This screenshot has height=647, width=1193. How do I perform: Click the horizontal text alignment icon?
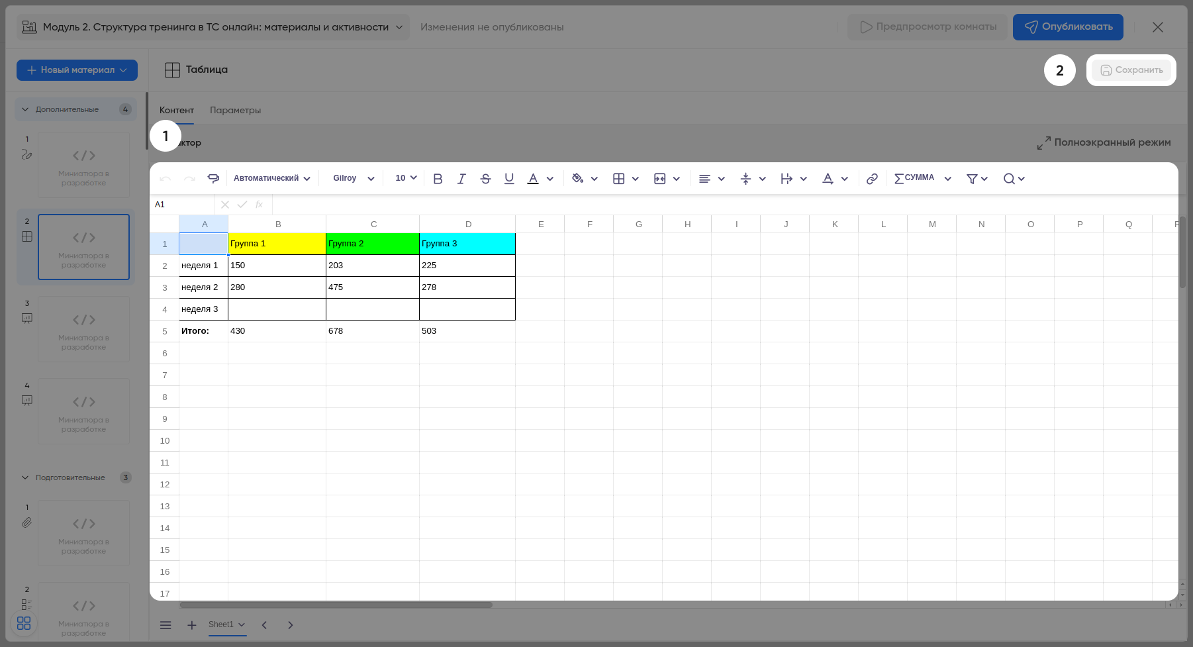[704, 179]
